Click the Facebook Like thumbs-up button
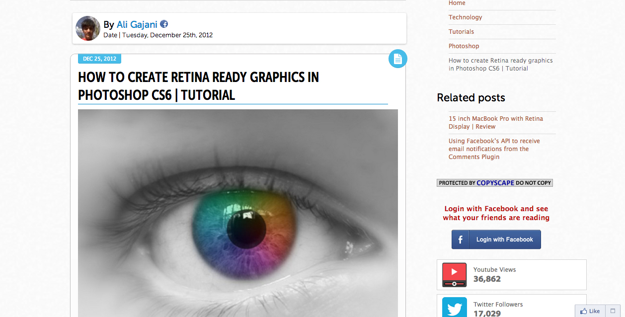Viewport: 625px width, 317px height. (x=590, y=311)
